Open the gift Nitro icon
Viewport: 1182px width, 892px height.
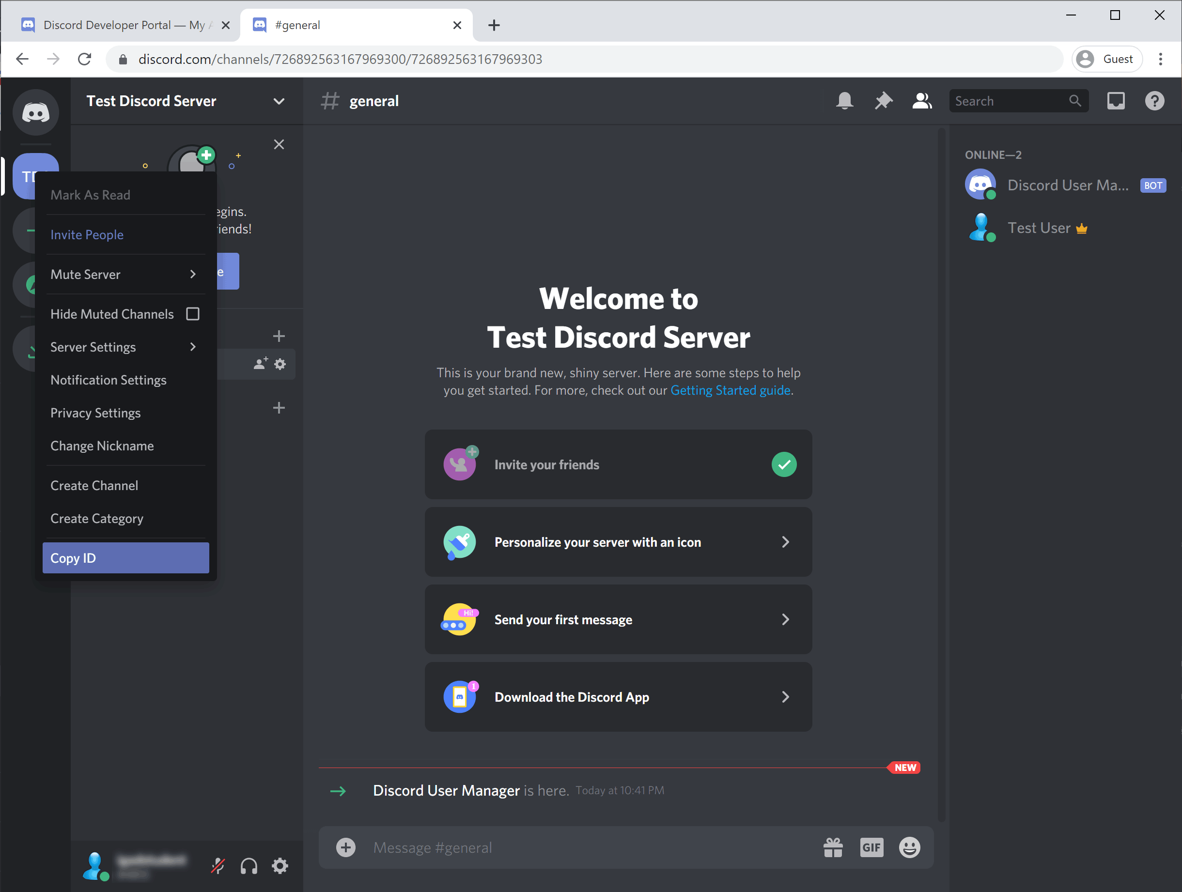pos(833,847)
